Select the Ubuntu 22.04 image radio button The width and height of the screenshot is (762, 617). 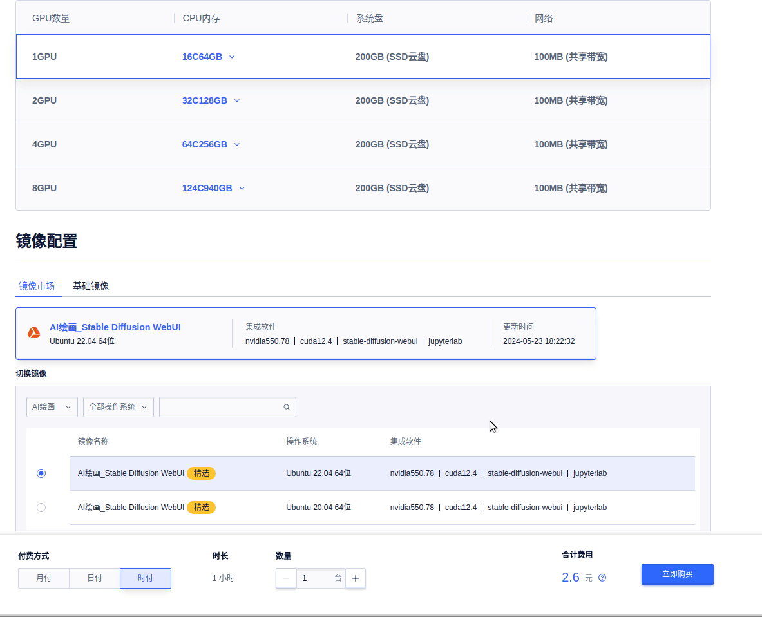[41, 473]
